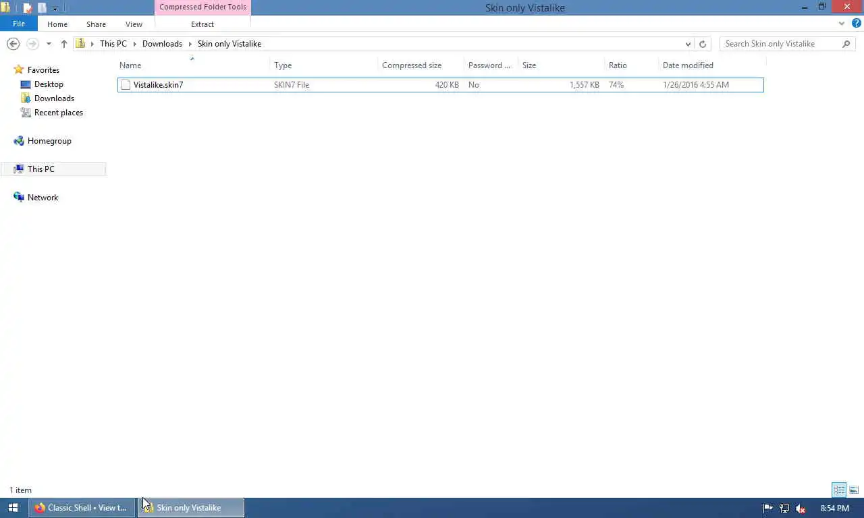Click the 74% ratio cell
The image size is (864, 518).
tap(616, 85)
